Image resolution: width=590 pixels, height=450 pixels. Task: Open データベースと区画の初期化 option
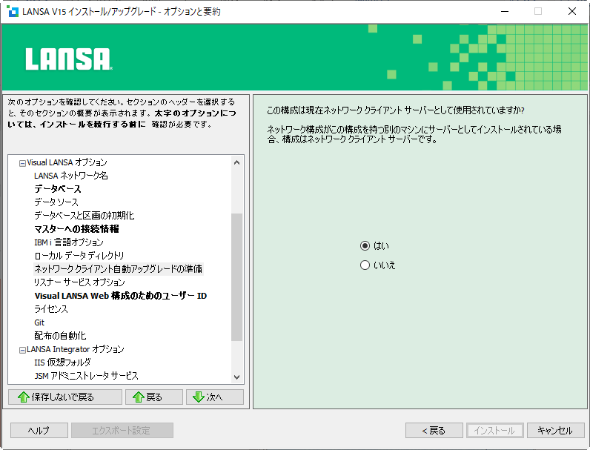coord(84,216)
